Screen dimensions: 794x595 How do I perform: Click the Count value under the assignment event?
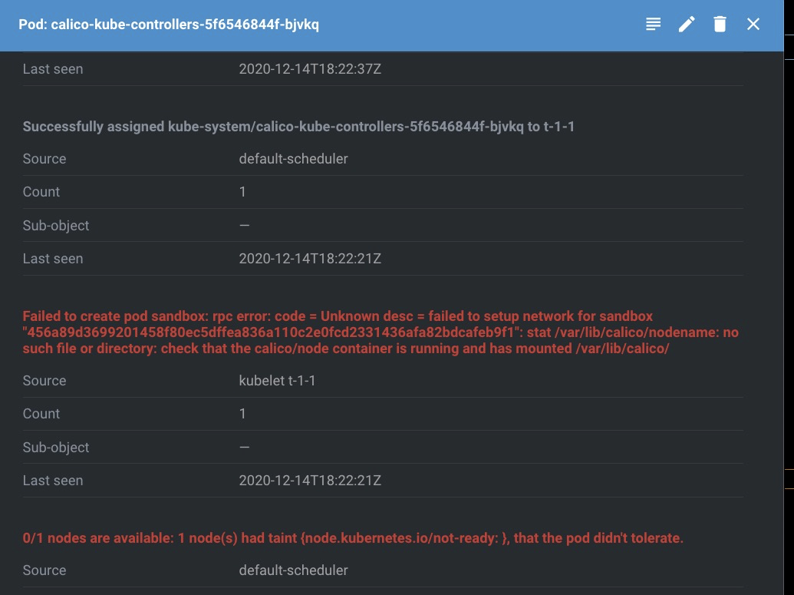(x=242, y=191)
